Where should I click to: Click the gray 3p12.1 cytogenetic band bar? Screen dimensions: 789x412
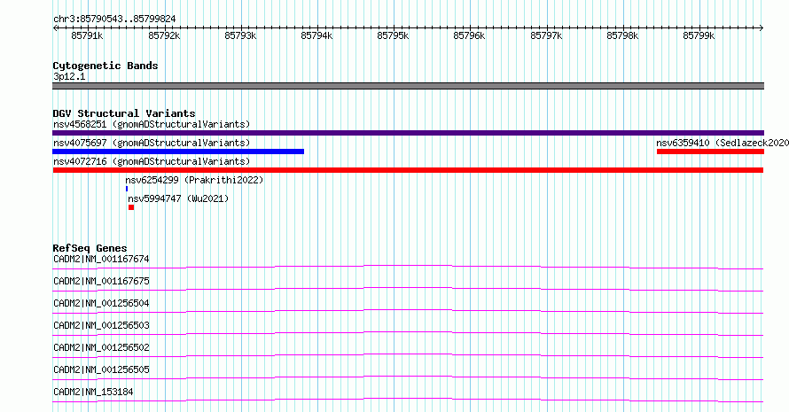[408, 86]
